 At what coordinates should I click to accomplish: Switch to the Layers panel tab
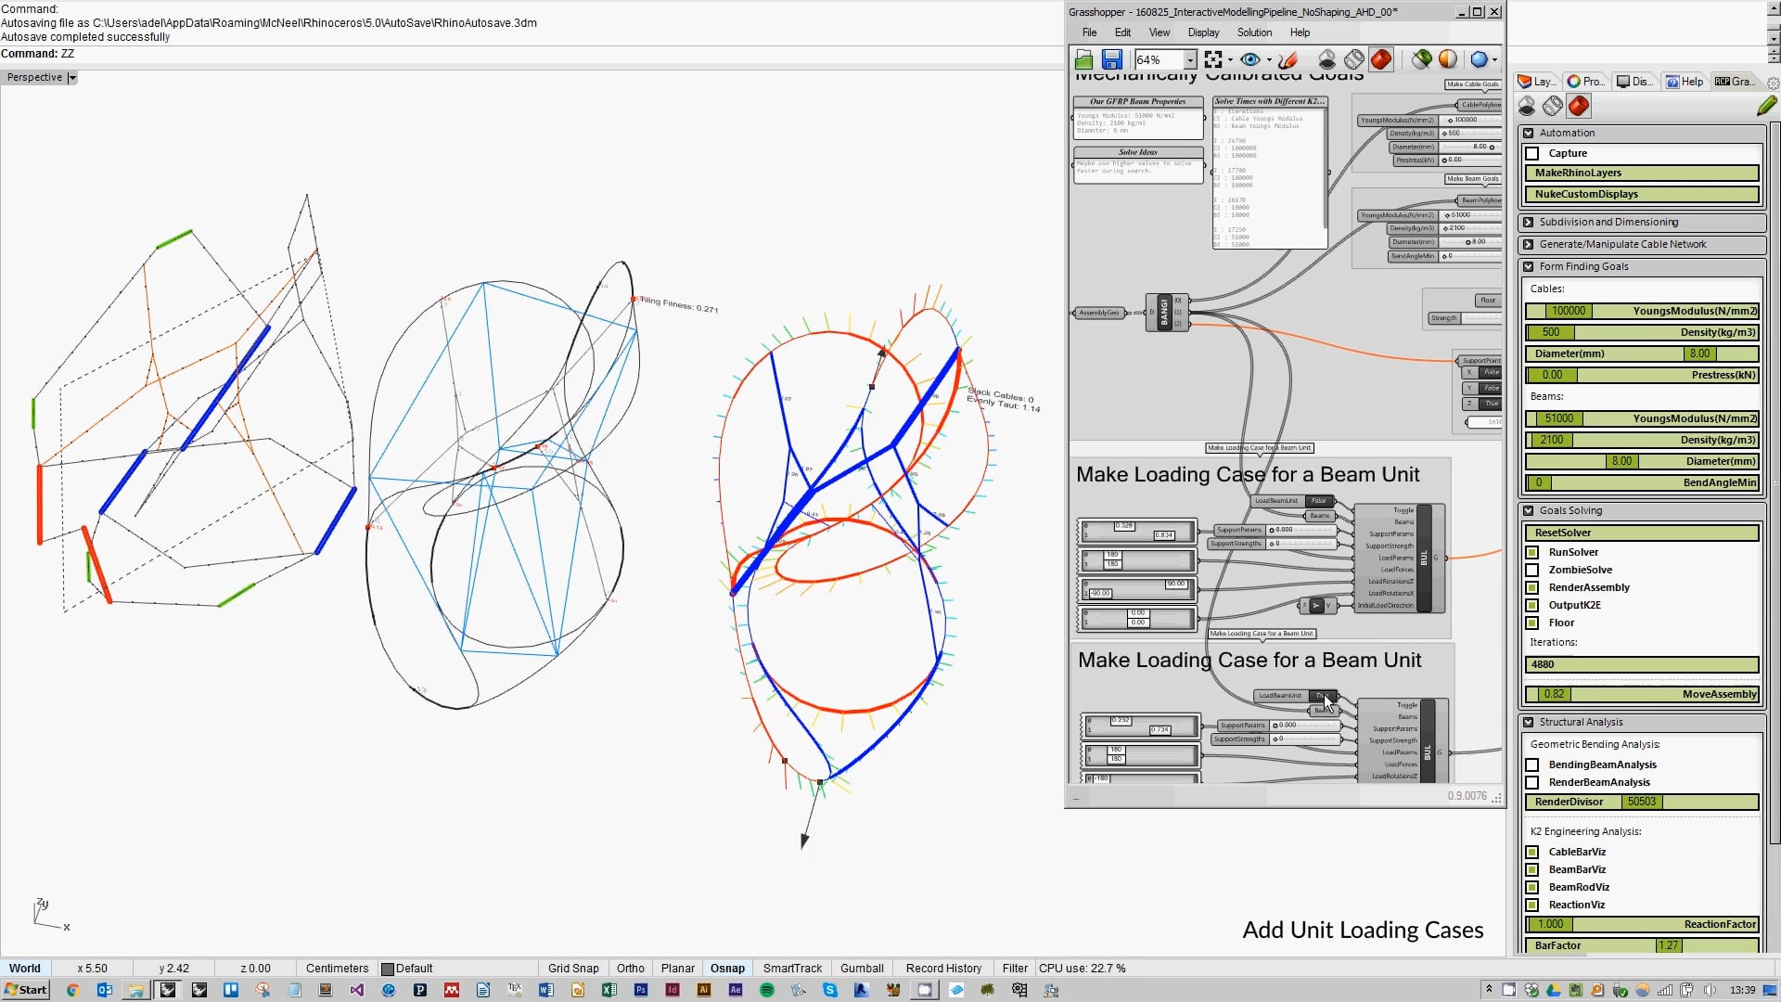pyautogui.click(x=1537, y=82)
